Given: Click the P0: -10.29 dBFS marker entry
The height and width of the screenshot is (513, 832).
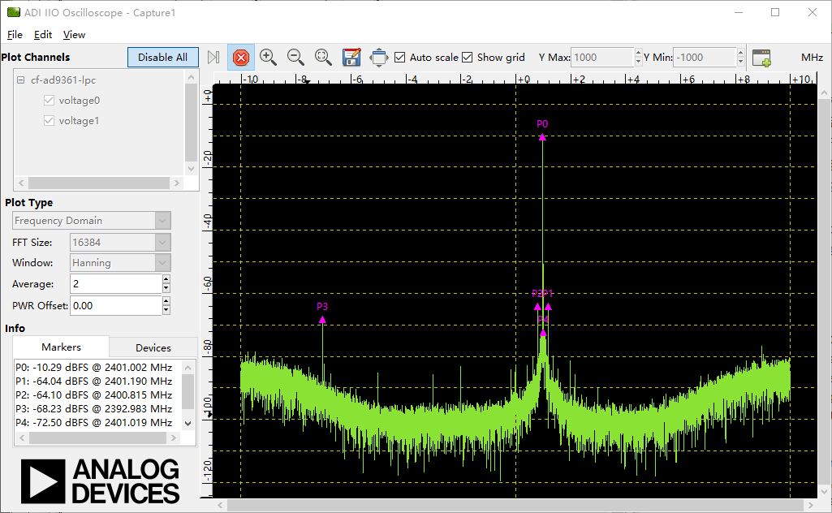Looking at the screenshot, I should pyautogui.click(x=94, y=367).
